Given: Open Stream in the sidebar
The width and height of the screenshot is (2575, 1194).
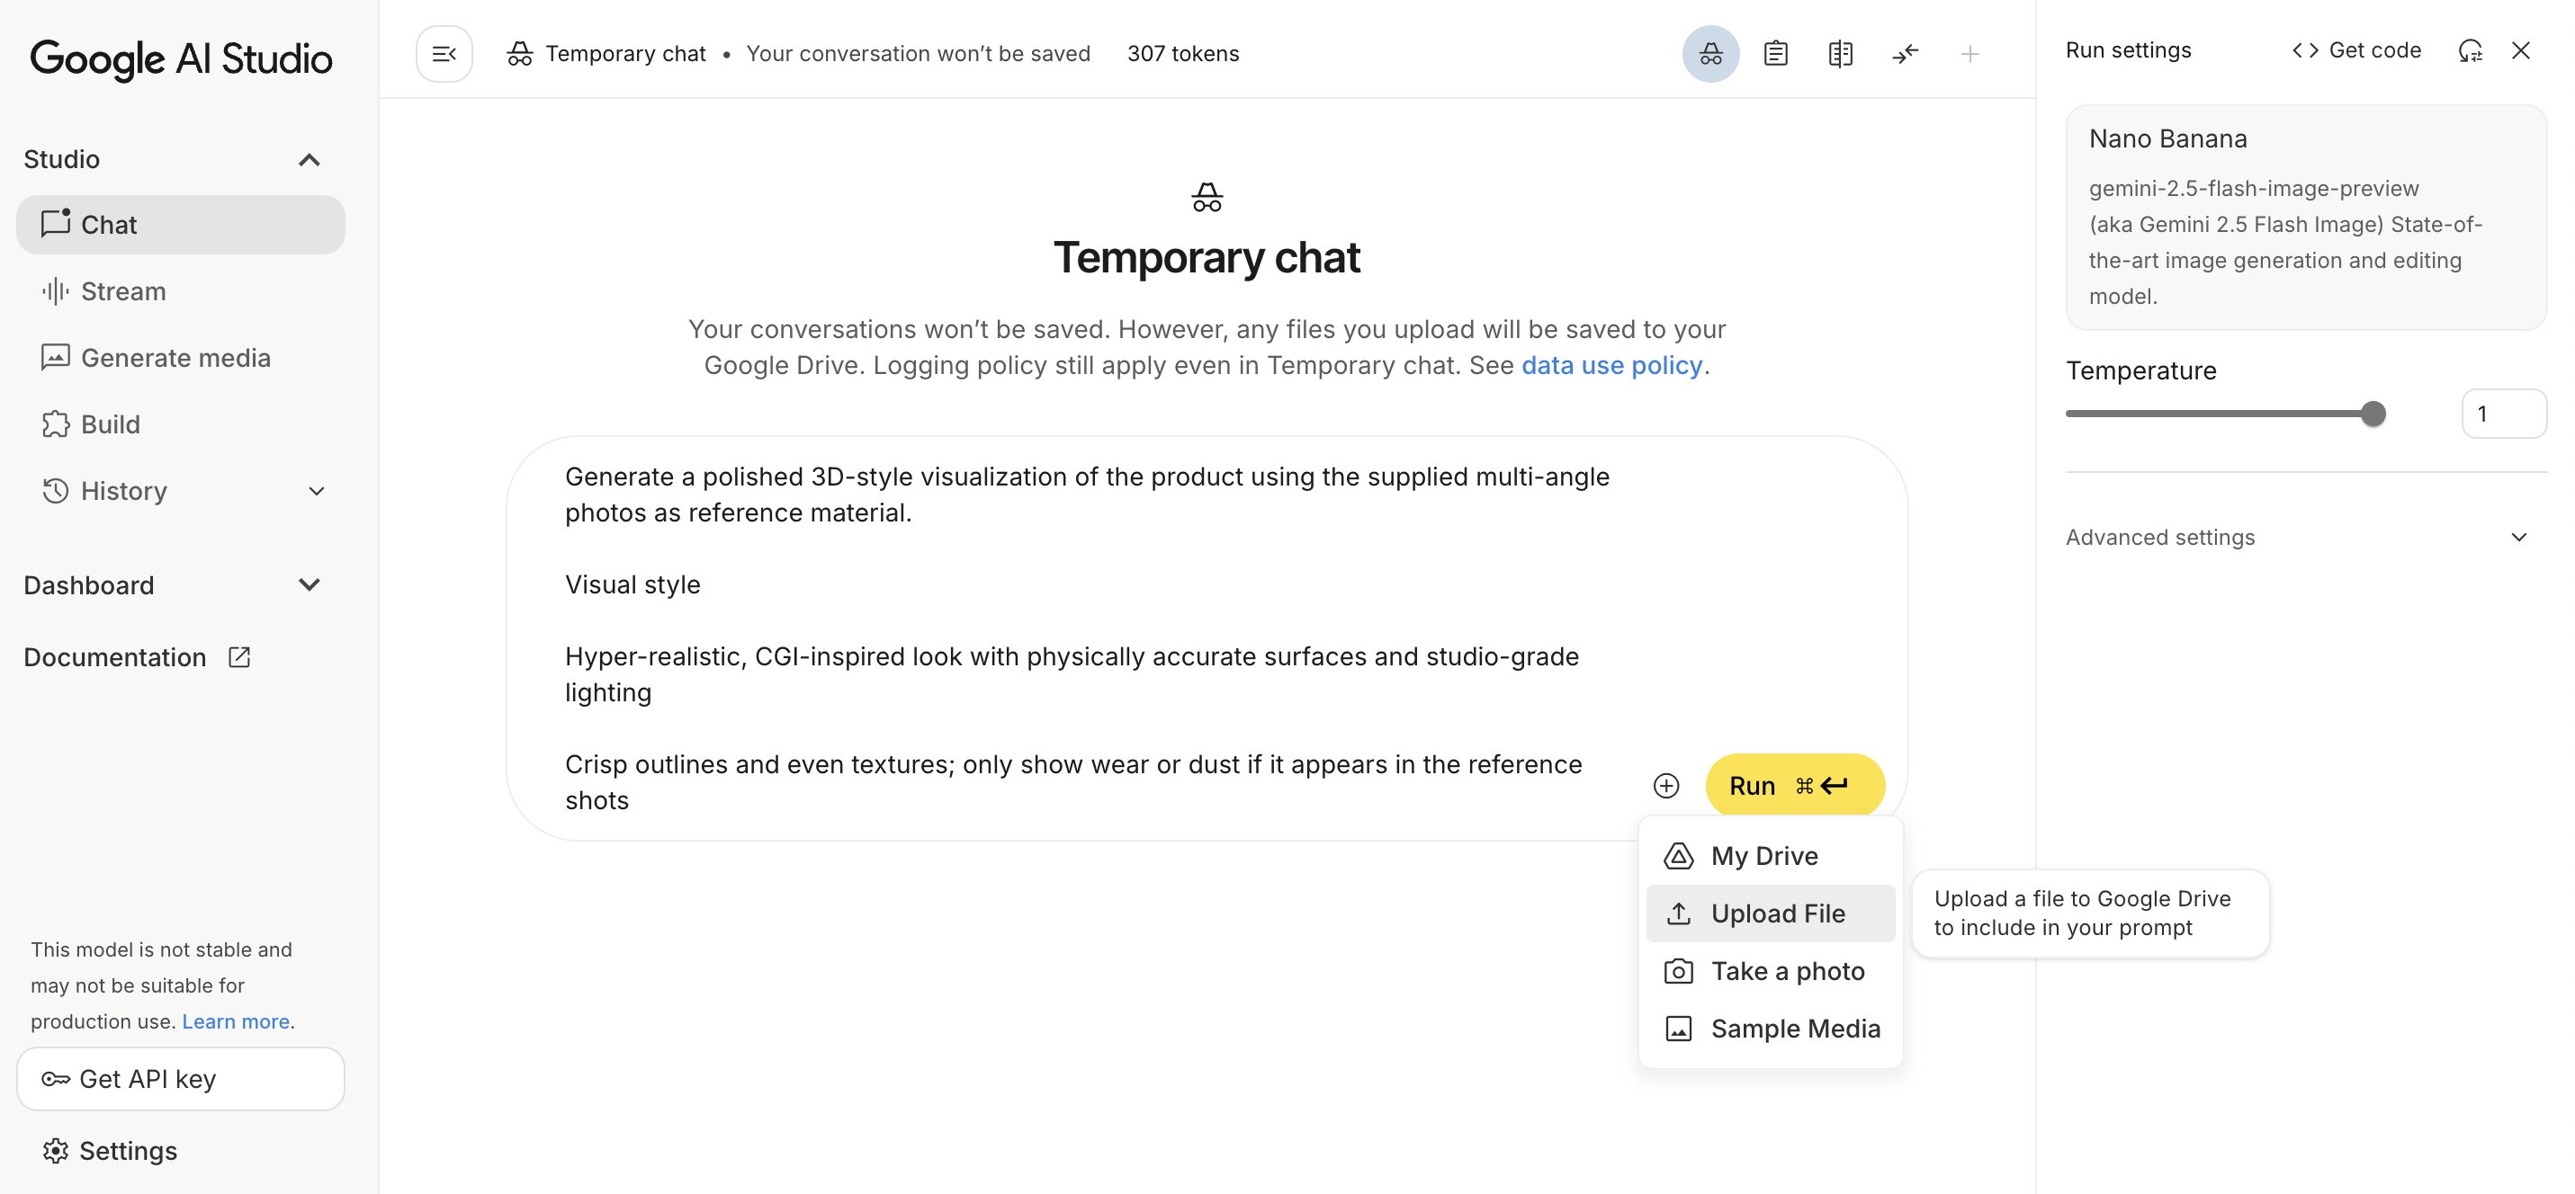Looking at the screenshot, I should click(x=181, y=291).
